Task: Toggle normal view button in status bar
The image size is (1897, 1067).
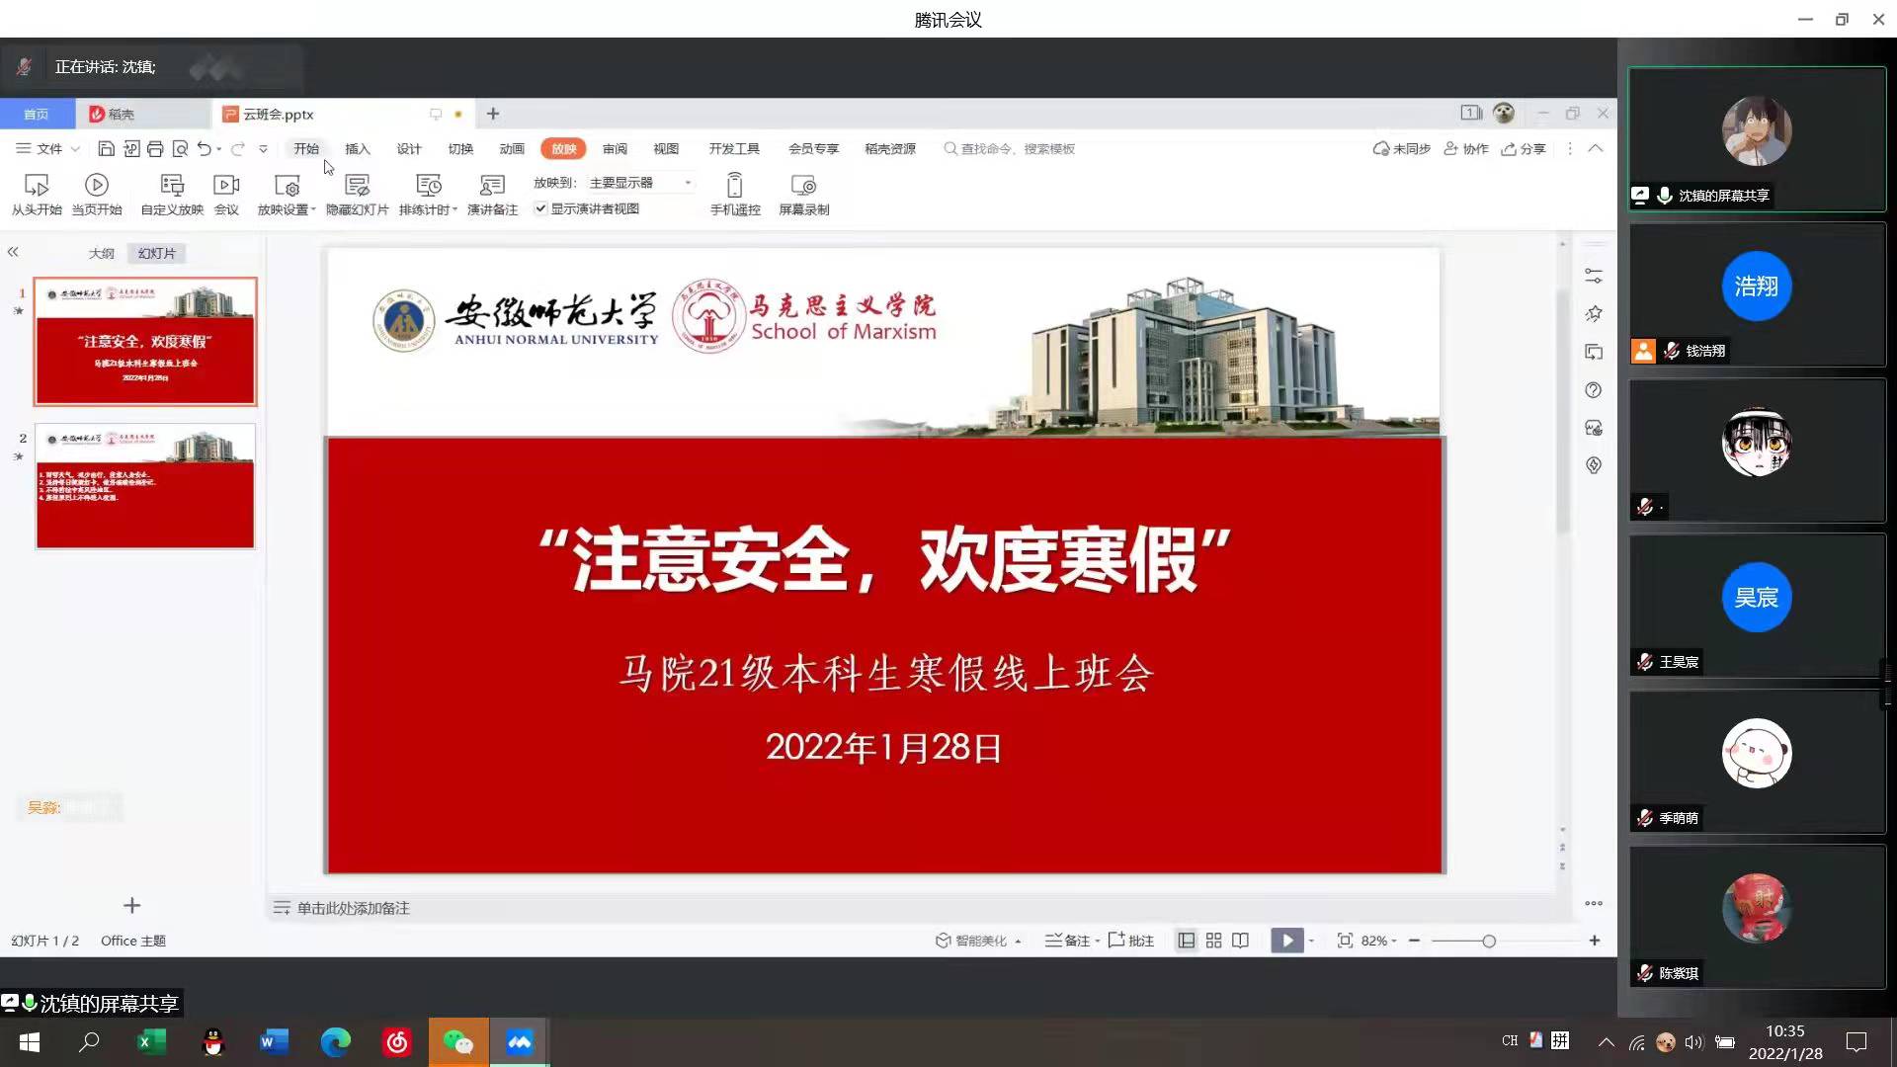Action: 1187,941
